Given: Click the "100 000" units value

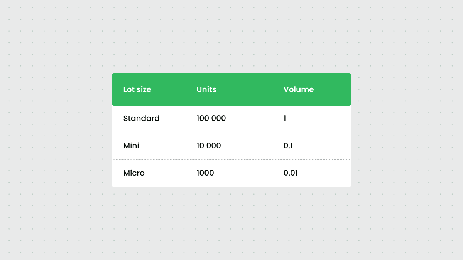Looking at the screenshot, I should coord(211,118).
